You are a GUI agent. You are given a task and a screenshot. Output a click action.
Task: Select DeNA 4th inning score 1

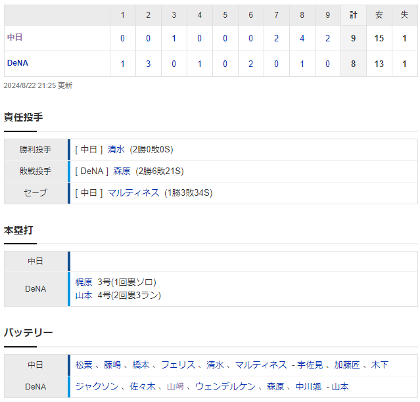[x=199, y=64]
